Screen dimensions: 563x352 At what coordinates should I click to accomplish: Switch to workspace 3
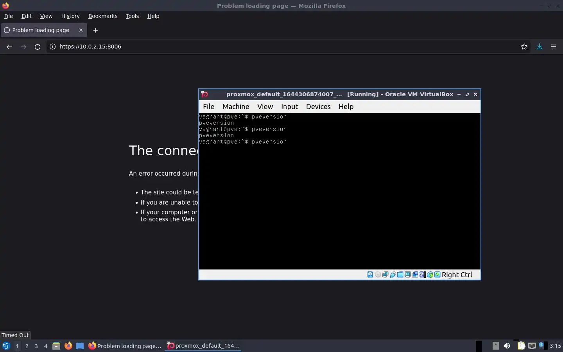36,346
